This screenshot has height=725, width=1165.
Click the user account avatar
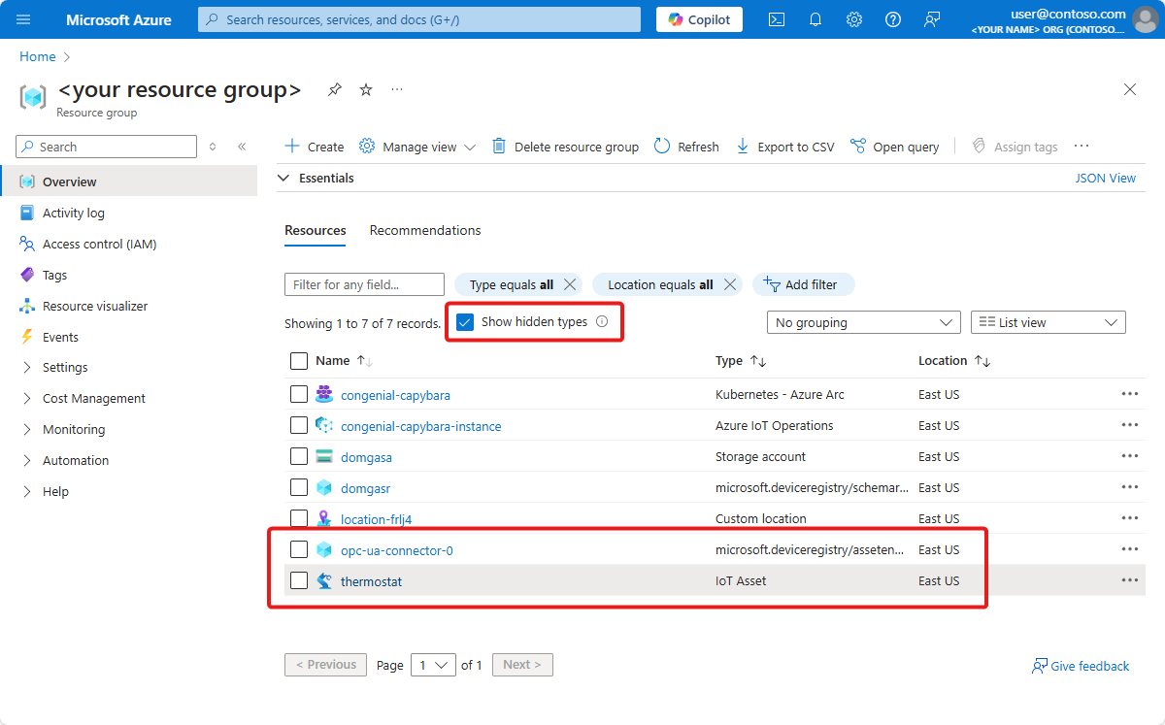1147,19
